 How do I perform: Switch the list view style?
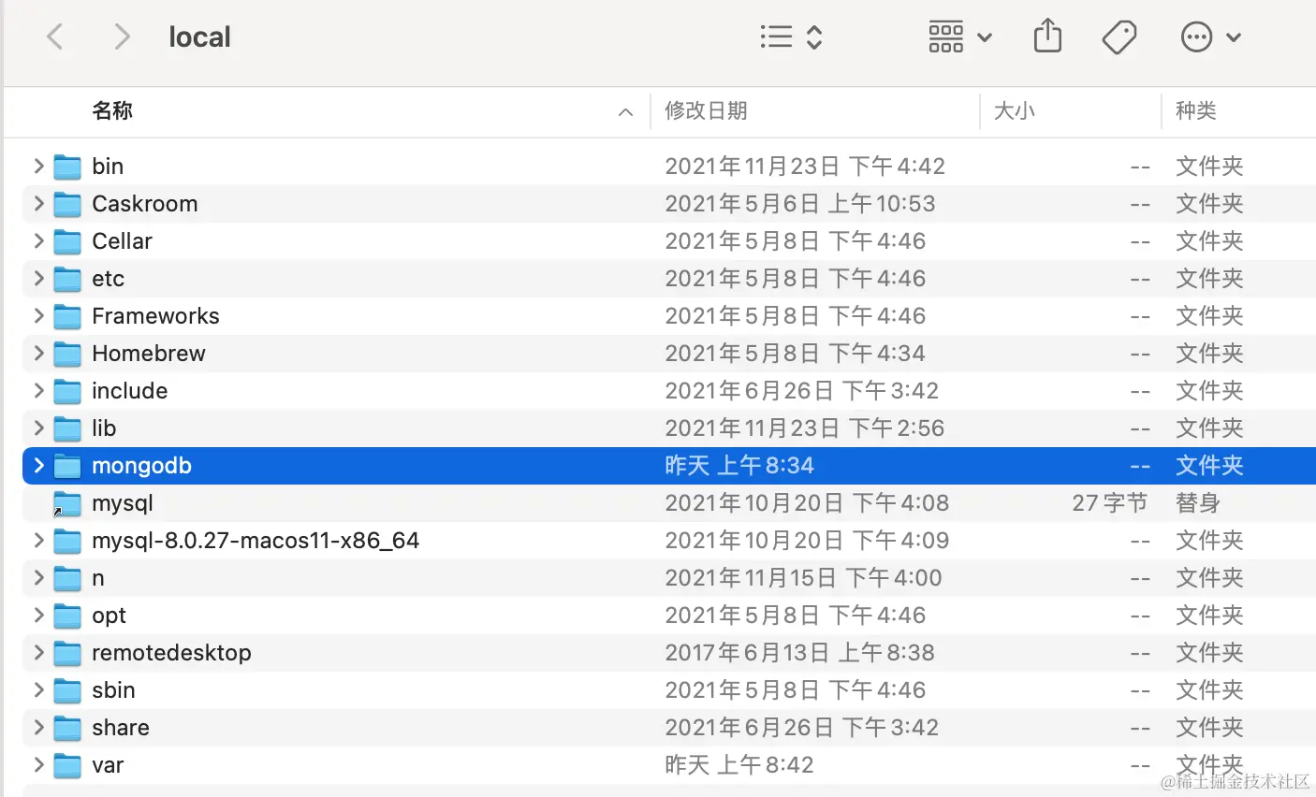pyautogui.click(x=791, y=37)
